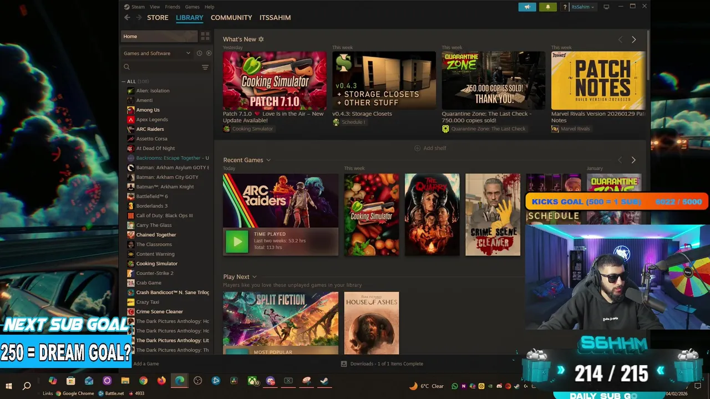Collapse the ALL games category
Screen dimensions: 710x399
(x=124, y=81)
